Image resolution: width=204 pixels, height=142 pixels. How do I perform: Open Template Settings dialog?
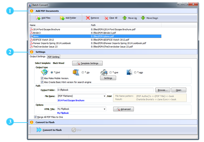tap(87, 63)
